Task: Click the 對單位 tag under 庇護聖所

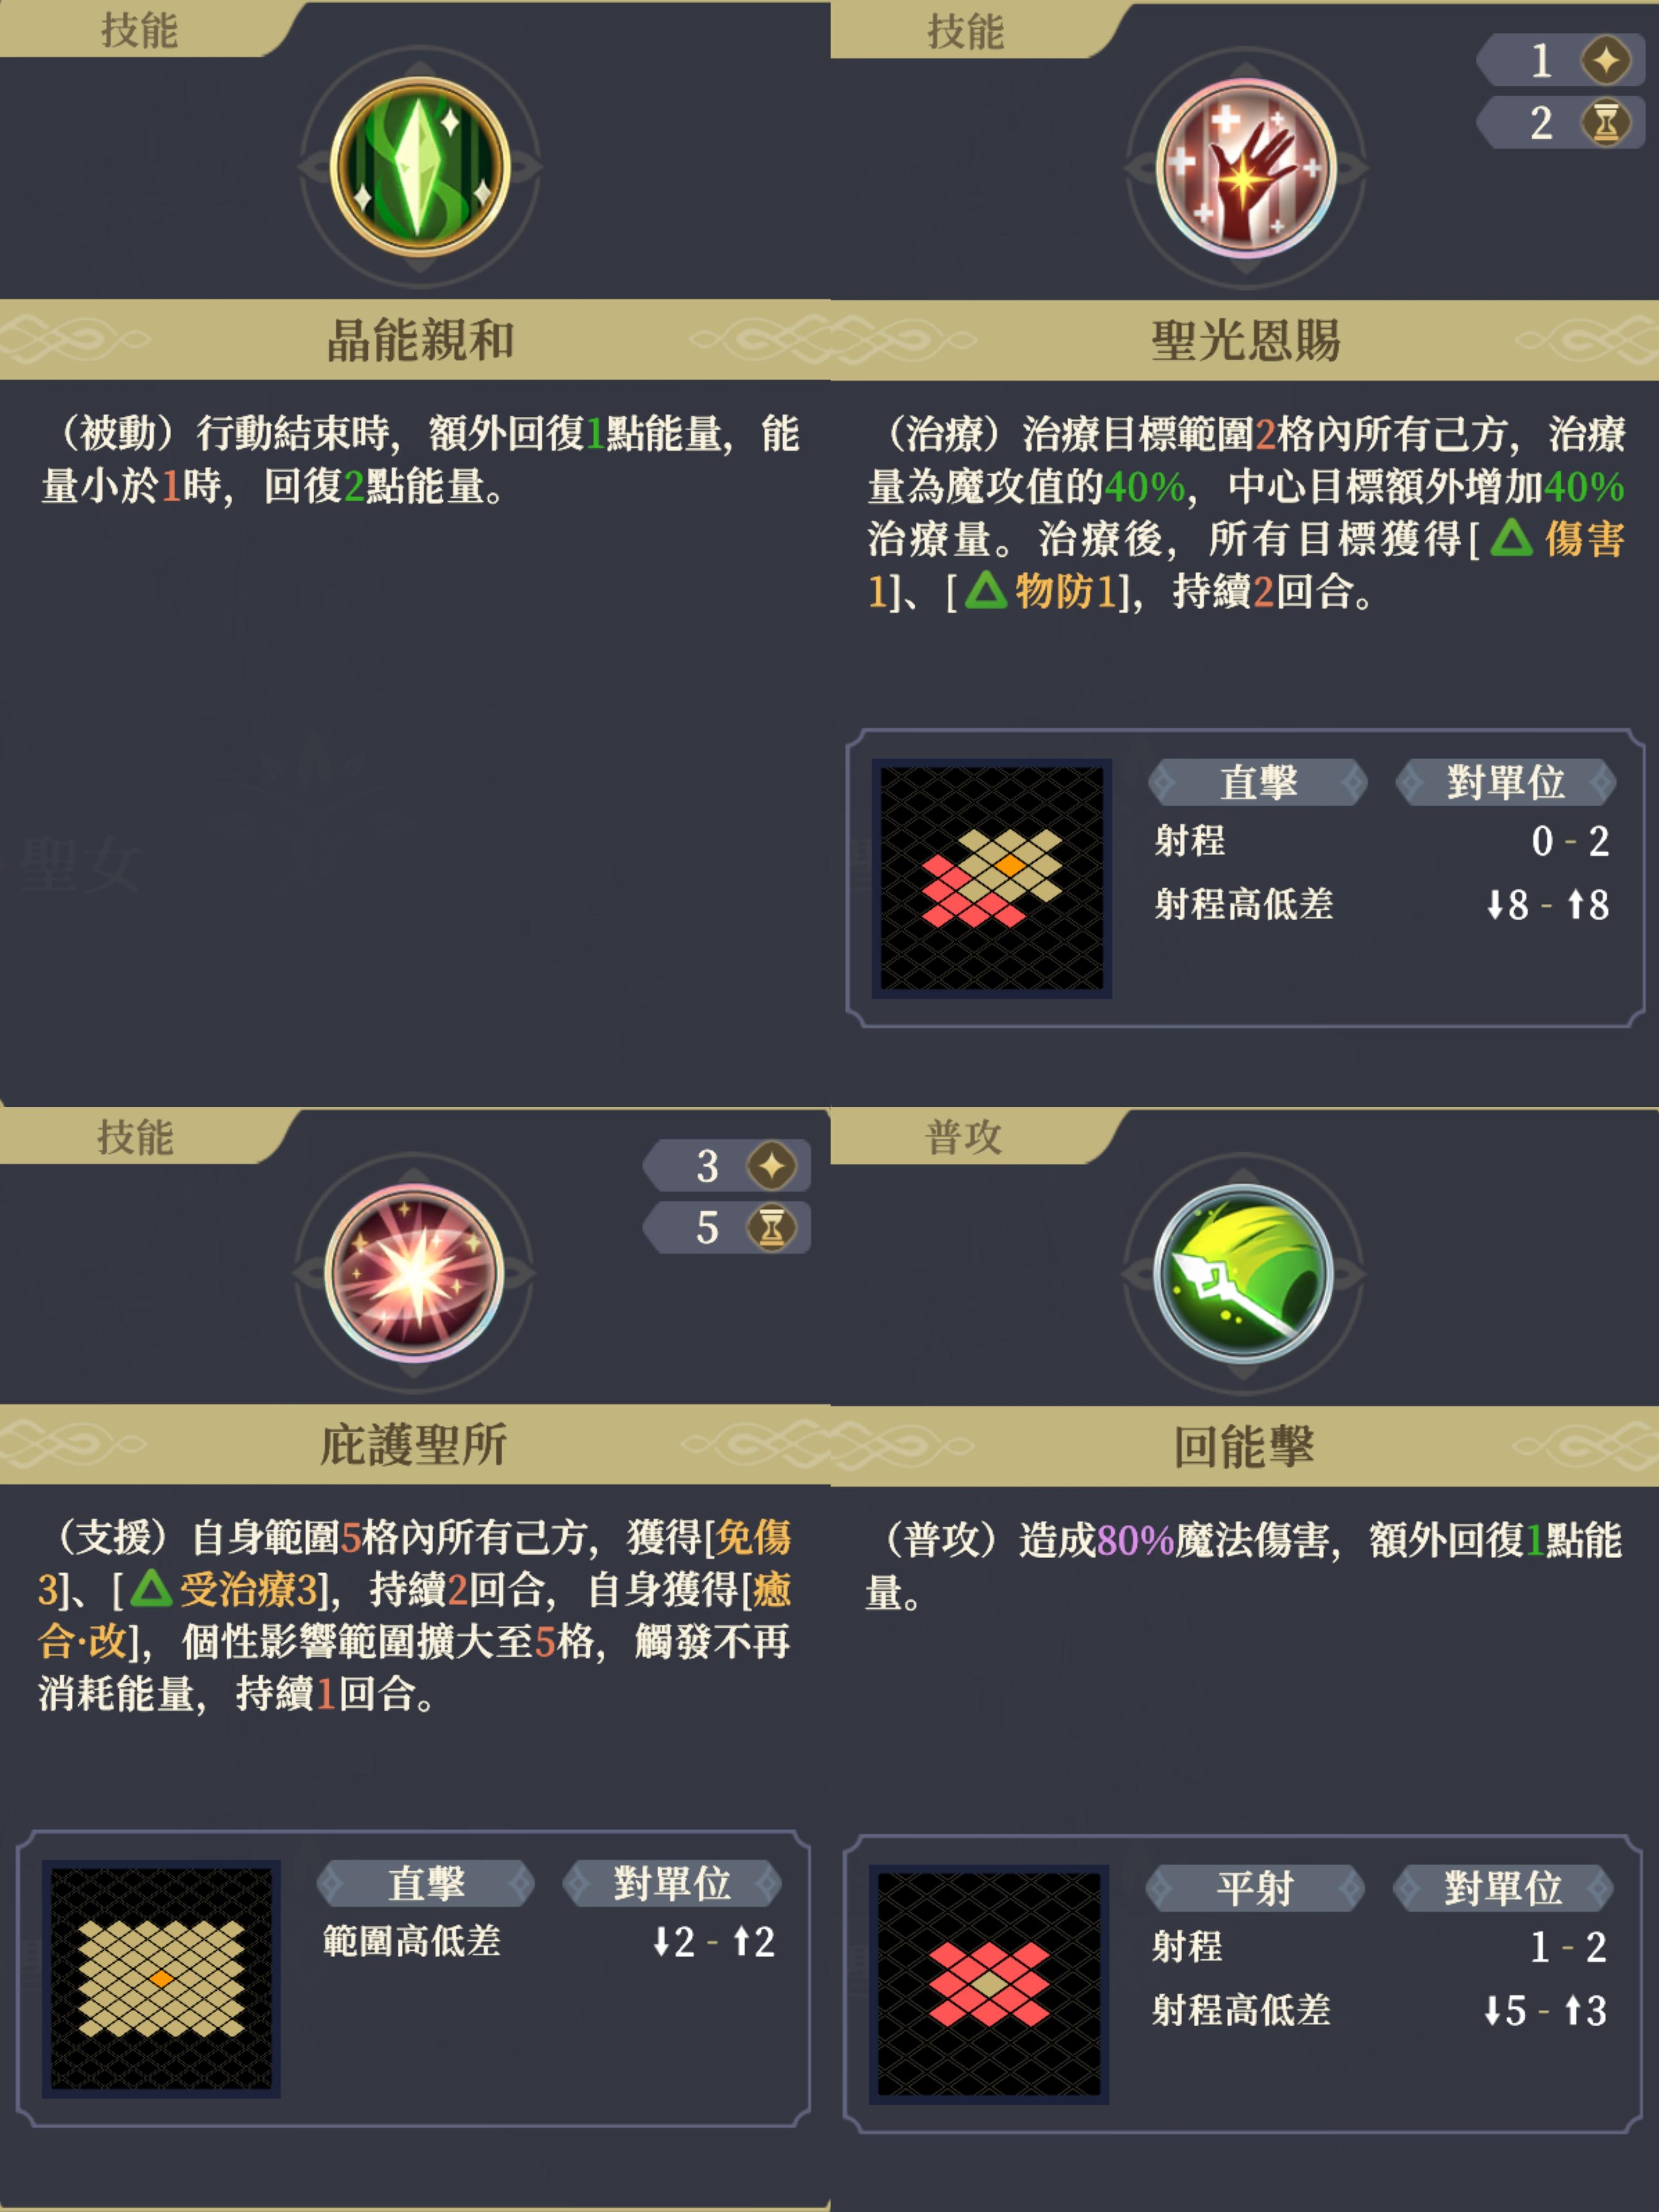Action: tap(672, 1883)
